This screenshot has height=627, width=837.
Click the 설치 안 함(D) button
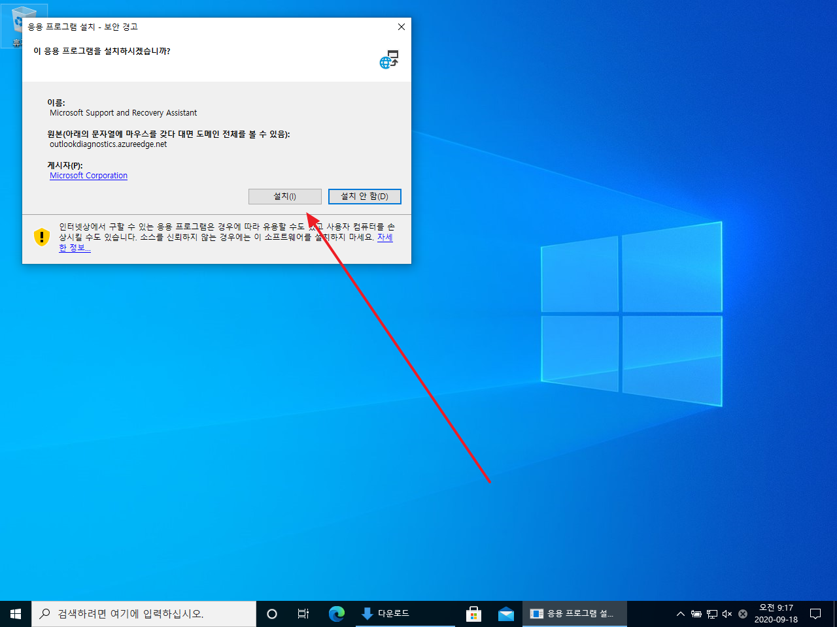click(364, 197)
